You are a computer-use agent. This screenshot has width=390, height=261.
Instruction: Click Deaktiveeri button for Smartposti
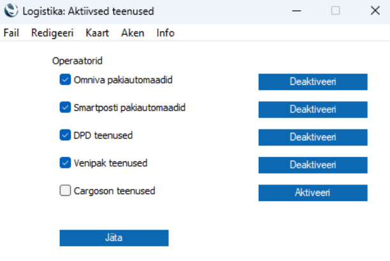[313, 109]
